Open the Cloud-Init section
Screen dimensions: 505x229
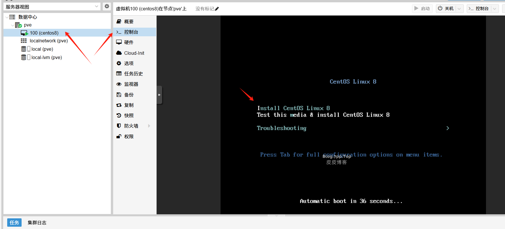[134, 53]
